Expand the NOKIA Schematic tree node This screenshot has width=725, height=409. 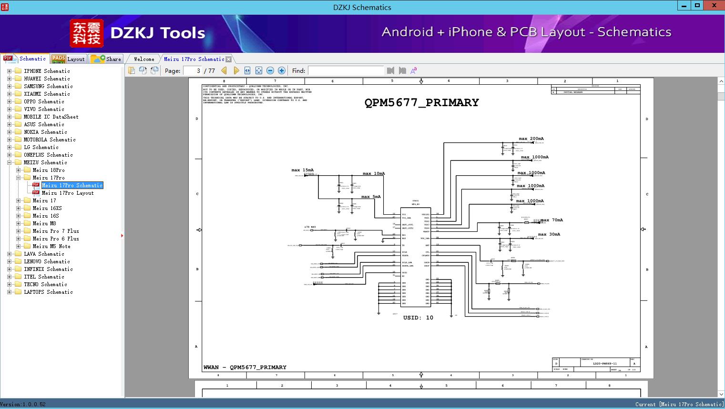(x=9, y=132)
